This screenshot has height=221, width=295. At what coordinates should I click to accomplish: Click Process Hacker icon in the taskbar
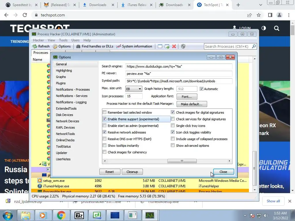pyautogui.click(x=150, y=215)
